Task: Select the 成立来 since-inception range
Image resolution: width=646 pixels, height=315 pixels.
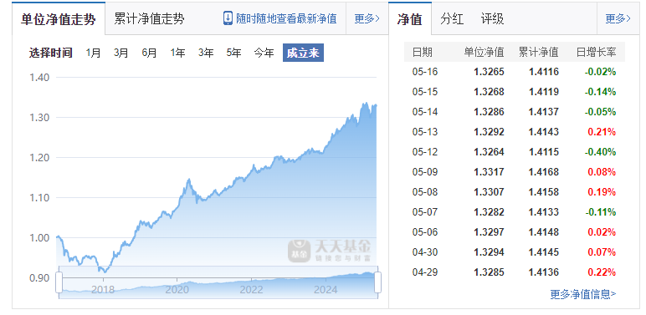Action: [x=303, y=53]
